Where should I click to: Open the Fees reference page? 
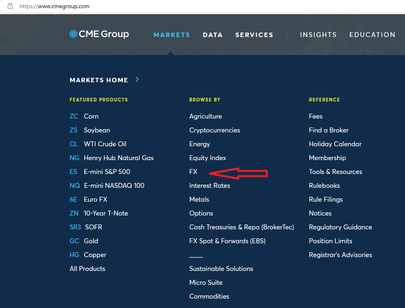(x=315, y=117)
